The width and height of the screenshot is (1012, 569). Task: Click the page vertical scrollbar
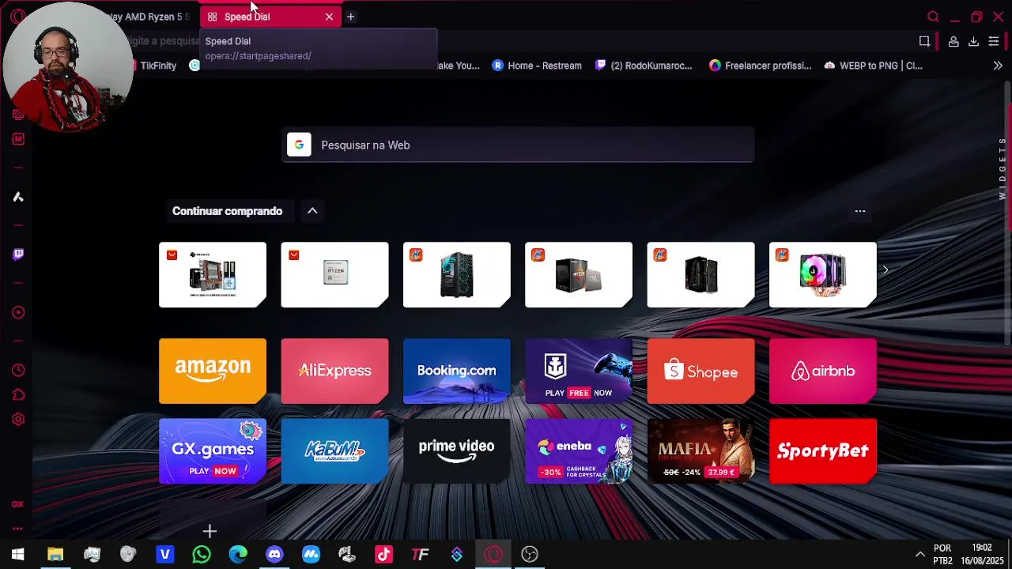coord(1007,212)
